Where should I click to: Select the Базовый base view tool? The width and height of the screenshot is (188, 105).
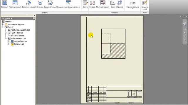[x=4, y=4]
